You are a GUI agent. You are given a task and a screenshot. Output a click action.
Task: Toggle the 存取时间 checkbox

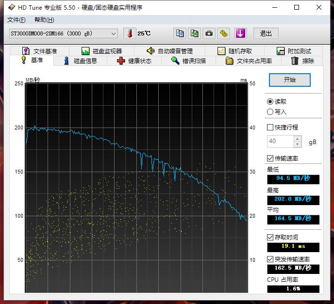click(270, 238)
